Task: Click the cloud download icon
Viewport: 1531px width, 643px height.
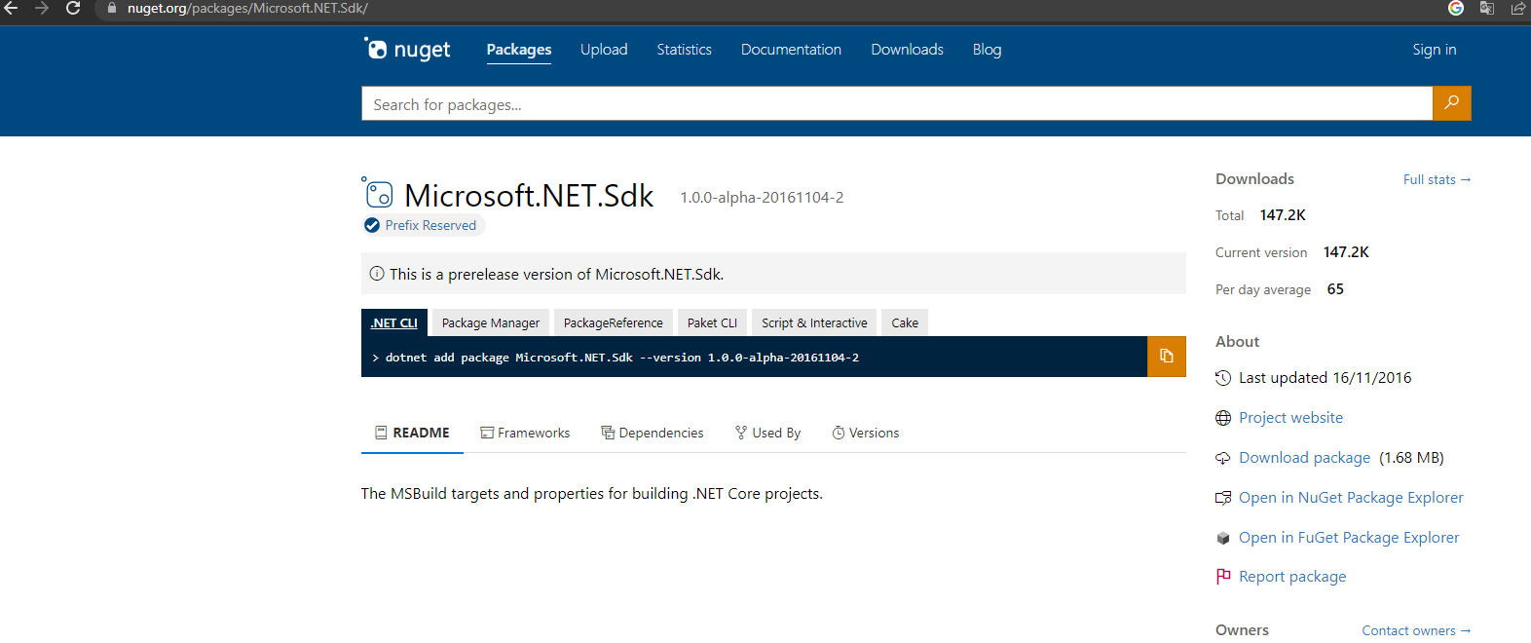Action: click(1223, 458)
